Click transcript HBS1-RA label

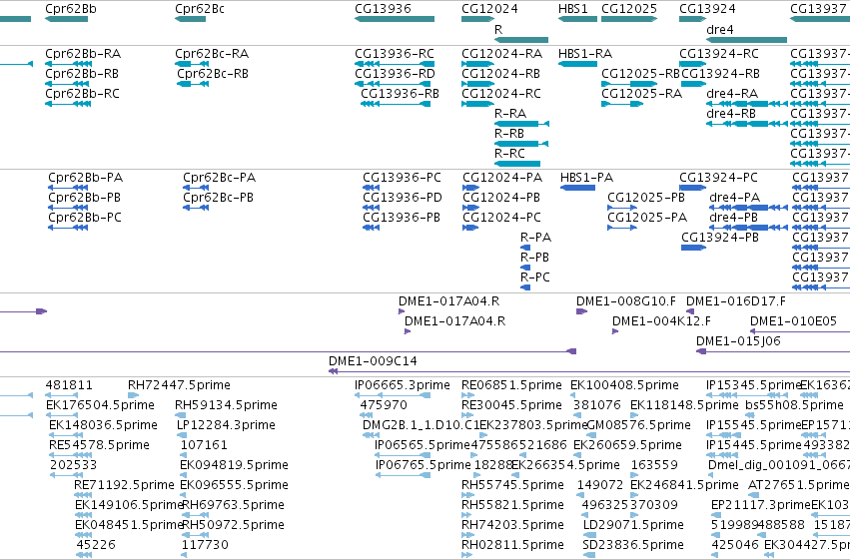(585, 54)
